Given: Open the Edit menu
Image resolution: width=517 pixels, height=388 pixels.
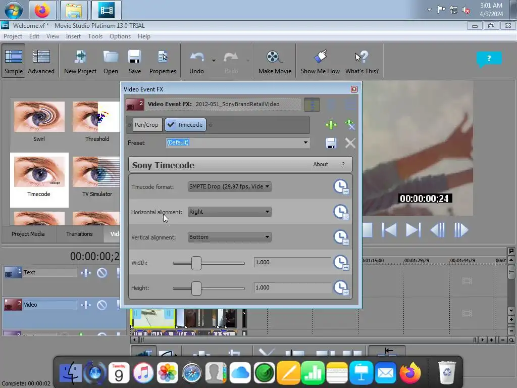Looking at the screenshot, I should (x=34, y=36).
